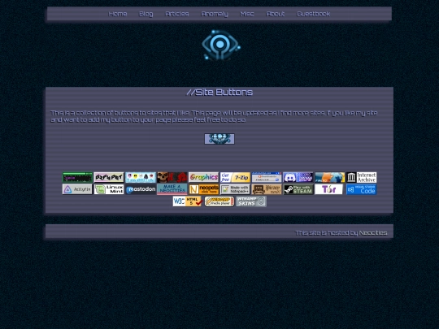The height and width of the screenshot is (329, 439).
Task: Click the Neopets click here button
Action: click(203, 189)
